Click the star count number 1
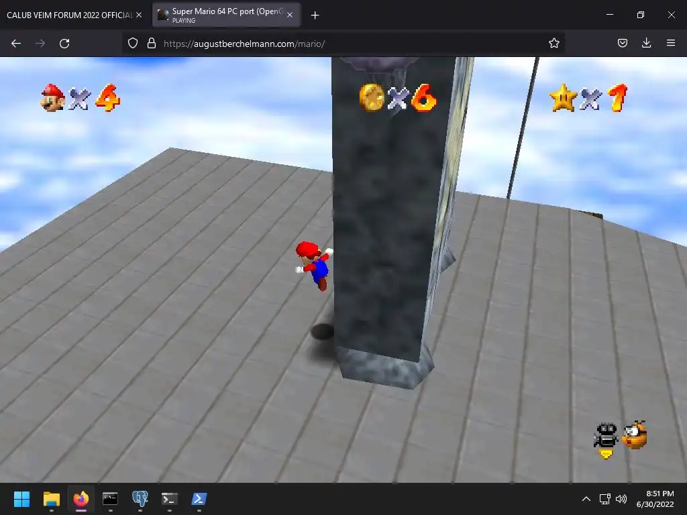 click(x=618, y=98)
